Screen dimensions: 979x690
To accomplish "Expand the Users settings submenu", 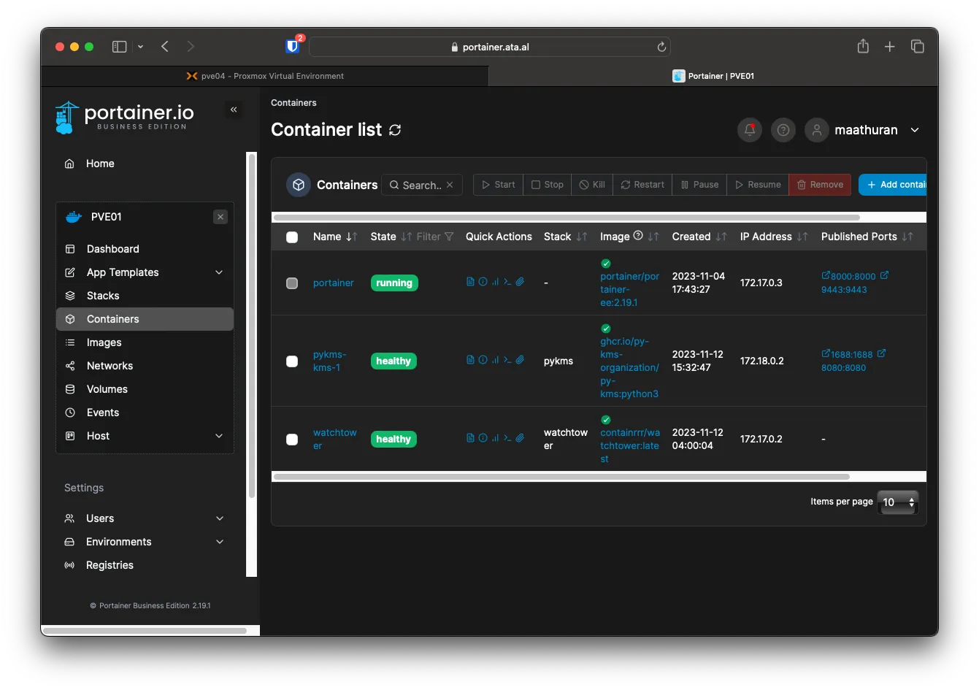I will pyautogui.click(x=220, y=518).
